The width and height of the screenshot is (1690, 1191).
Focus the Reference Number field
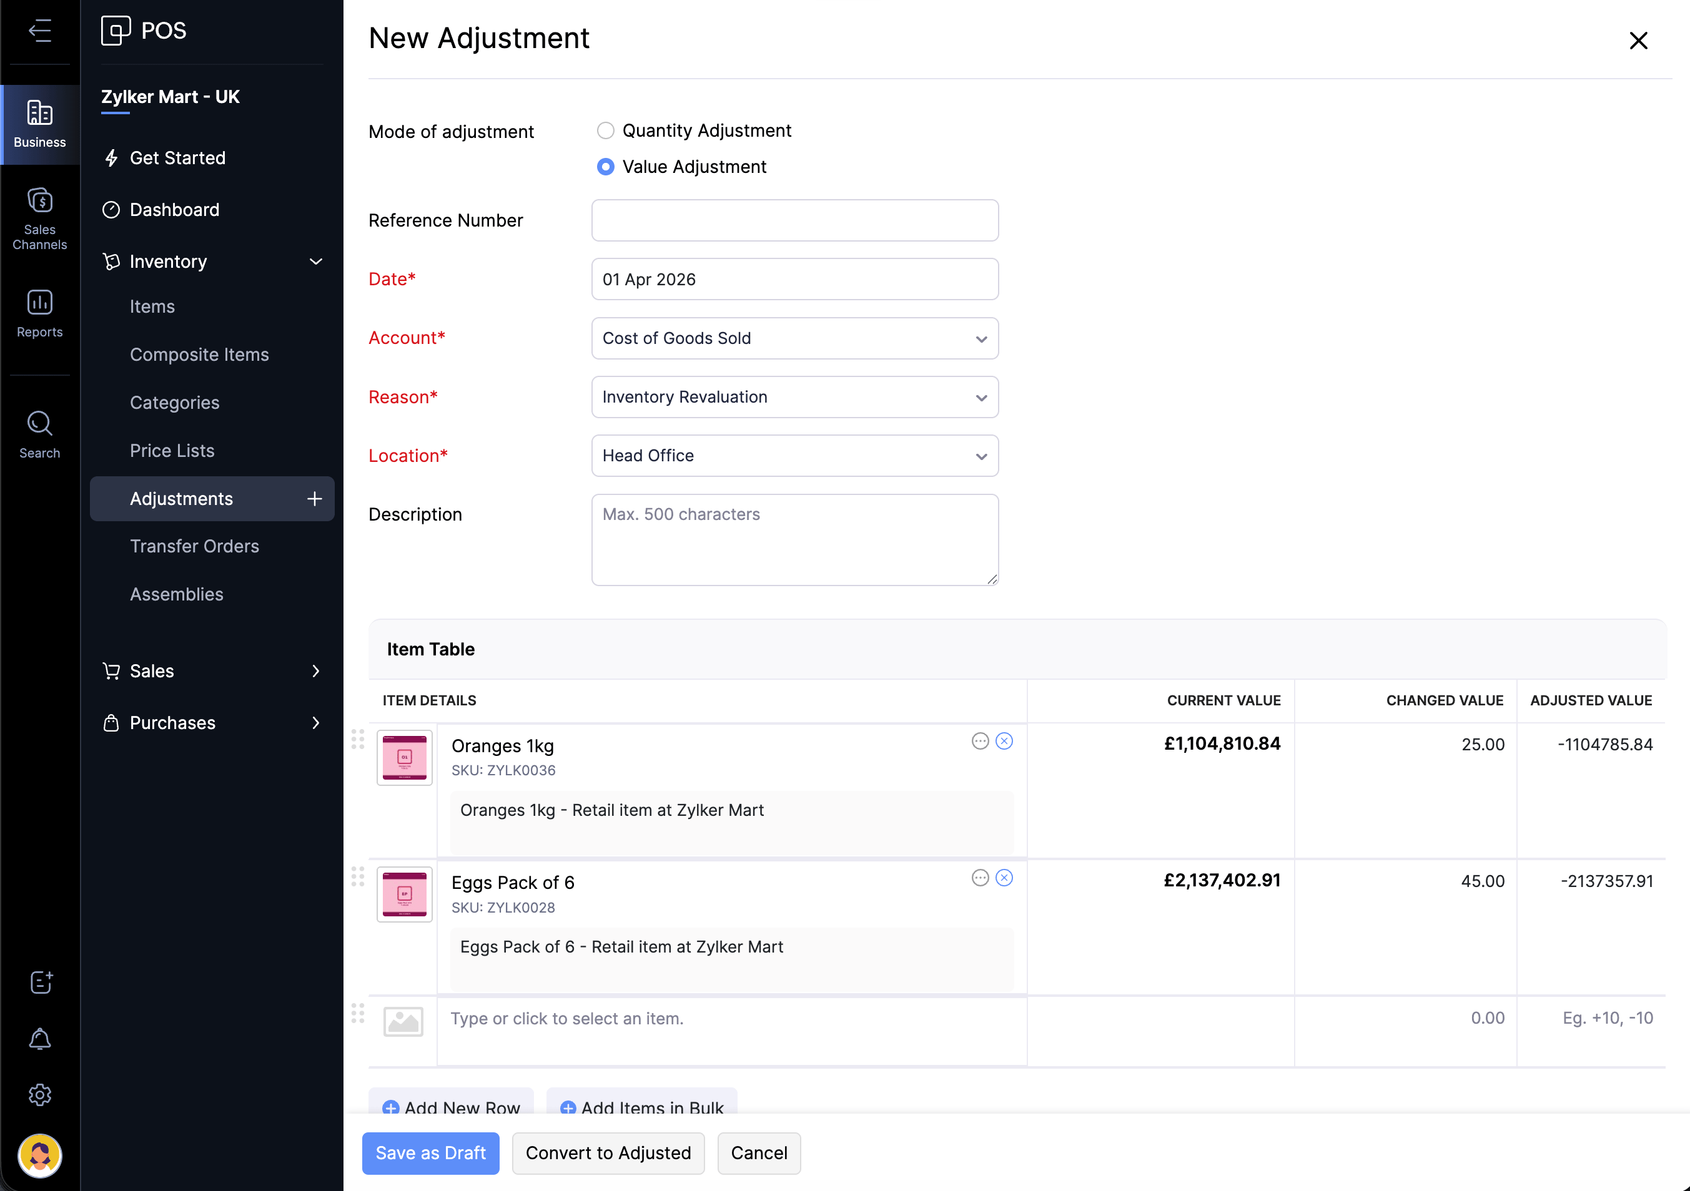click(795, 221)
